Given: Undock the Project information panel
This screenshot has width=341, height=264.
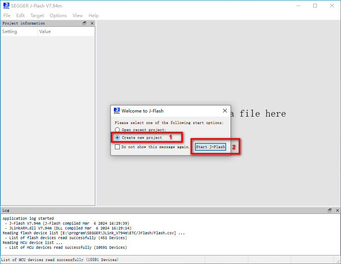Looking at the screenshot, I should point(85,23).
